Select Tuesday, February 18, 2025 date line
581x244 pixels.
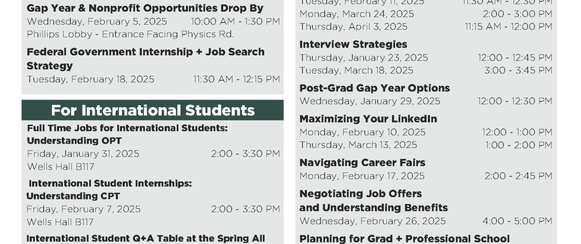[90, 79]
